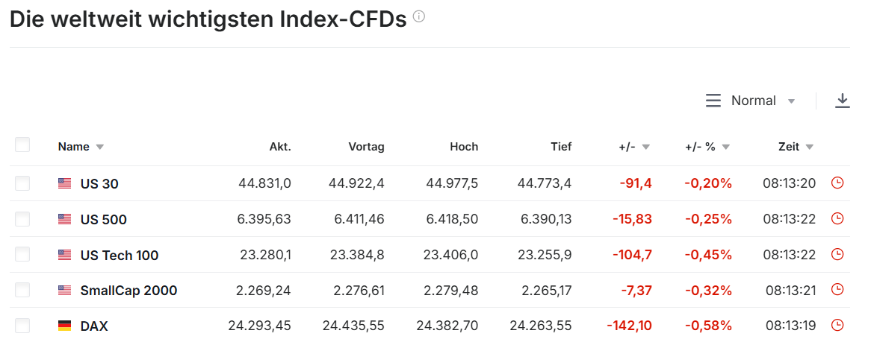Tick the US Tech 100 row checkbox
This screenshot has height=342, width=871.
[22, 255]
